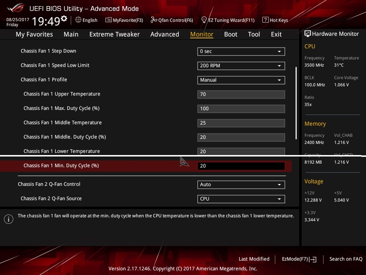Select Chassis Fan 2 Q-Fan Source dropdown
Screen dimensions: 366x275
241,199
